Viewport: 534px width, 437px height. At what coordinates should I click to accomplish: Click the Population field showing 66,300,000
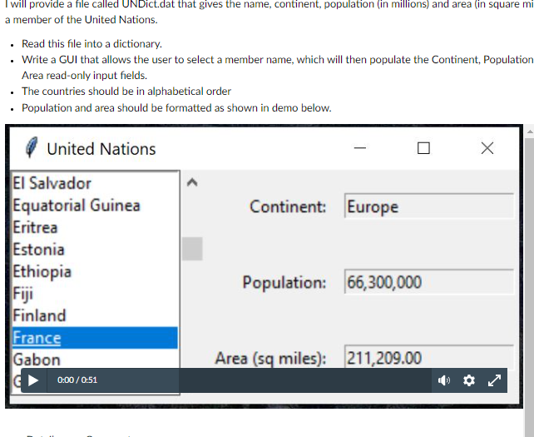pyautogui.click(x=428, y=281)
